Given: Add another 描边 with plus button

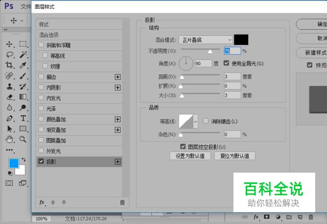Looking at the screenshot, I should click(x=118, y=77).
